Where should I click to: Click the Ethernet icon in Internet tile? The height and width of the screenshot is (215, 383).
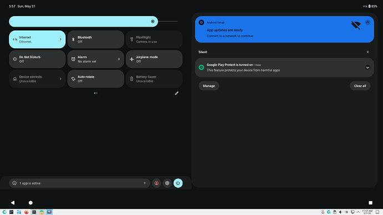coord(15,39)
